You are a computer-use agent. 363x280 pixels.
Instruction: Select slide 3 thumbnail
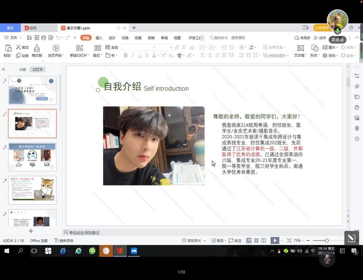[x=32, y=157]
